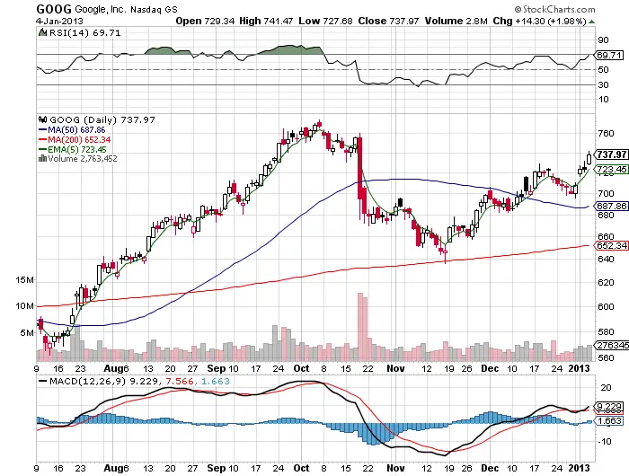Click the 'EMA(5) 723.45' legend text
Viewport: 629px width, 476px height.
[77, 150]
